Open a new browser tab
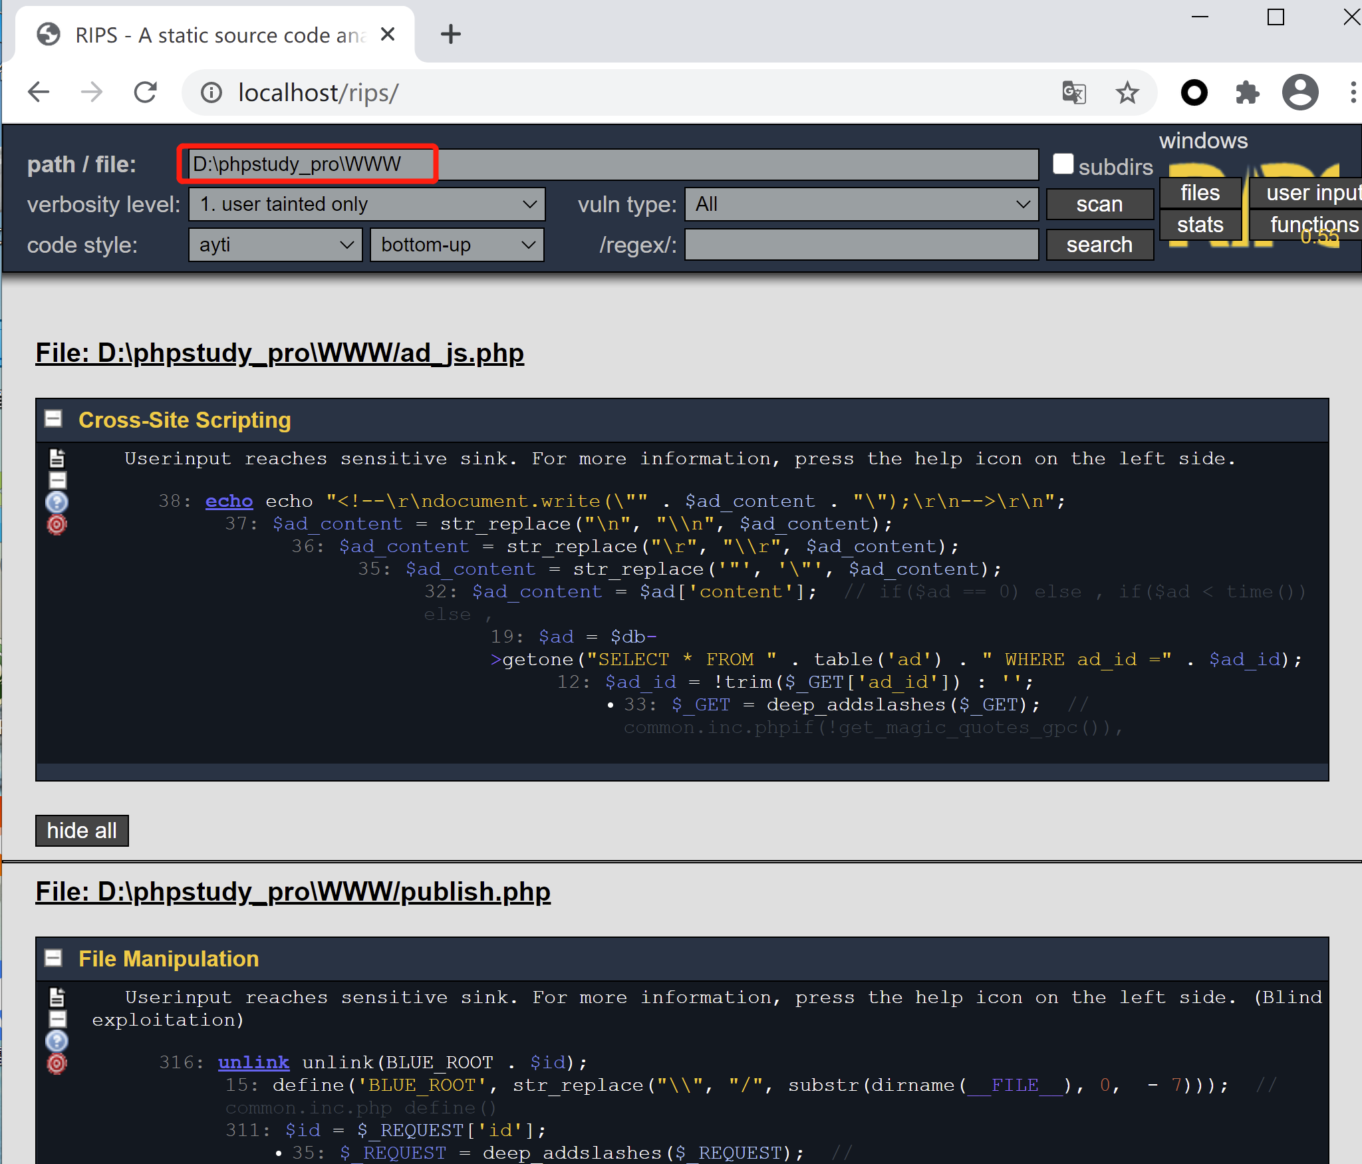This screenshot has width=1362, height=1164. [450, 34]
